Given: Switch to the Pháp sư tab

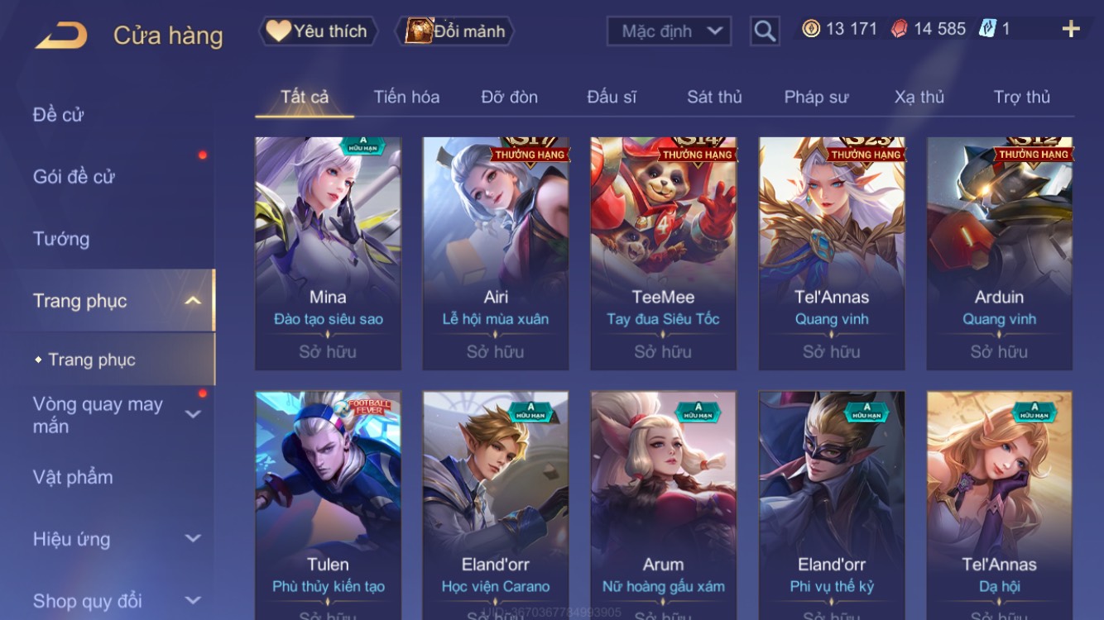Looking at the screenshot, I should pyautogui.click(x=816, y=97).
